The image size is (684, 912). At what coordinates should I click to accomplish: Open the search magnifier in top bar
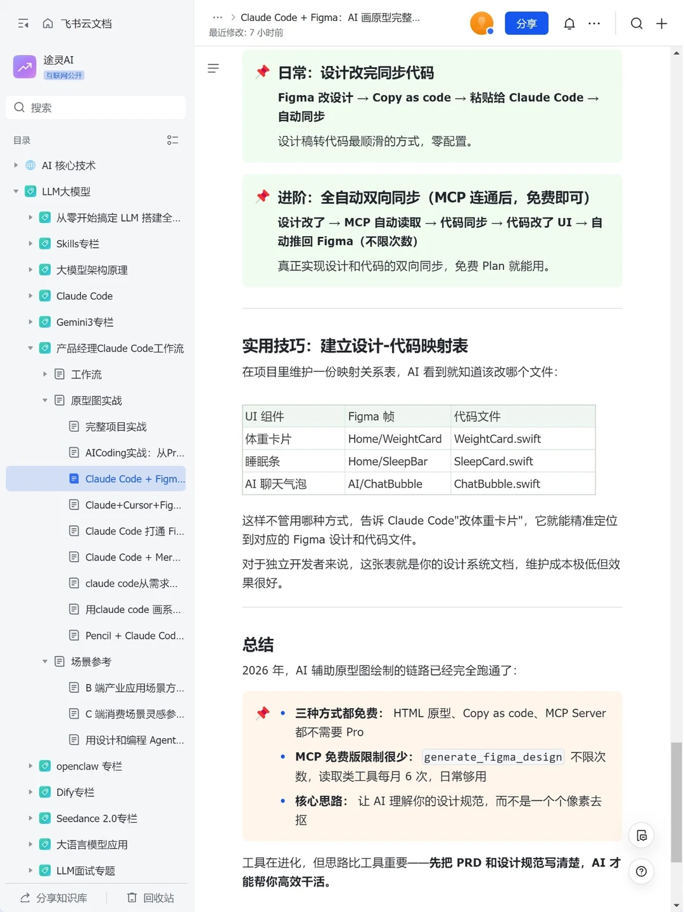click(x=636, y=23)
